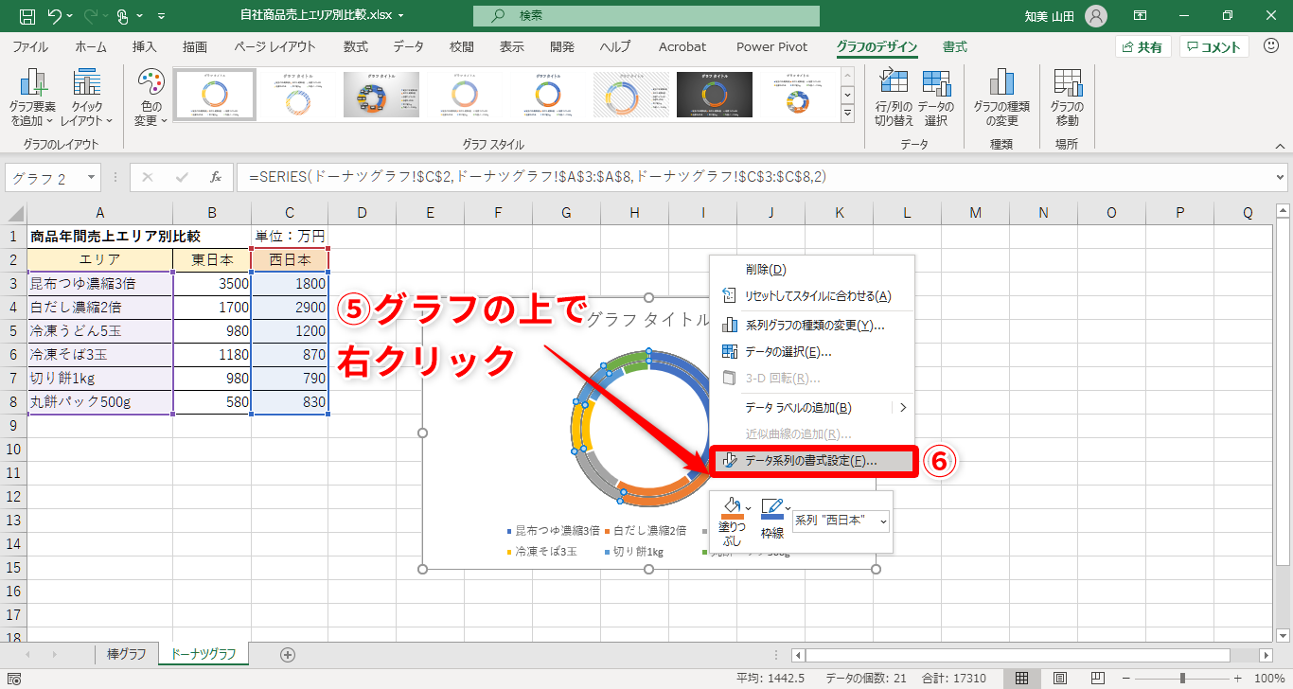Open 色の変更 palette
This screenshot has height=689, width=1293.
pos(150,98)
